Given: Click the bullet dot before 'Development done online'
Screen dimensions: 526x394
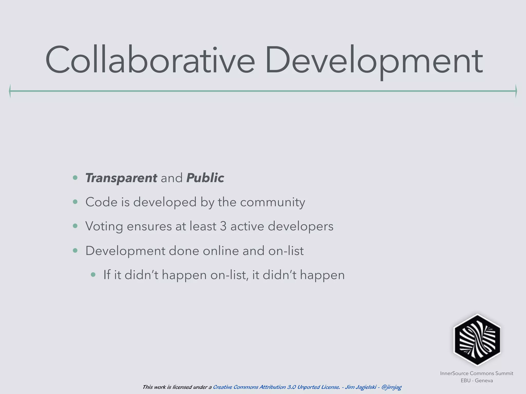Looking at the screenshot, I should click(x=75, y=250).
